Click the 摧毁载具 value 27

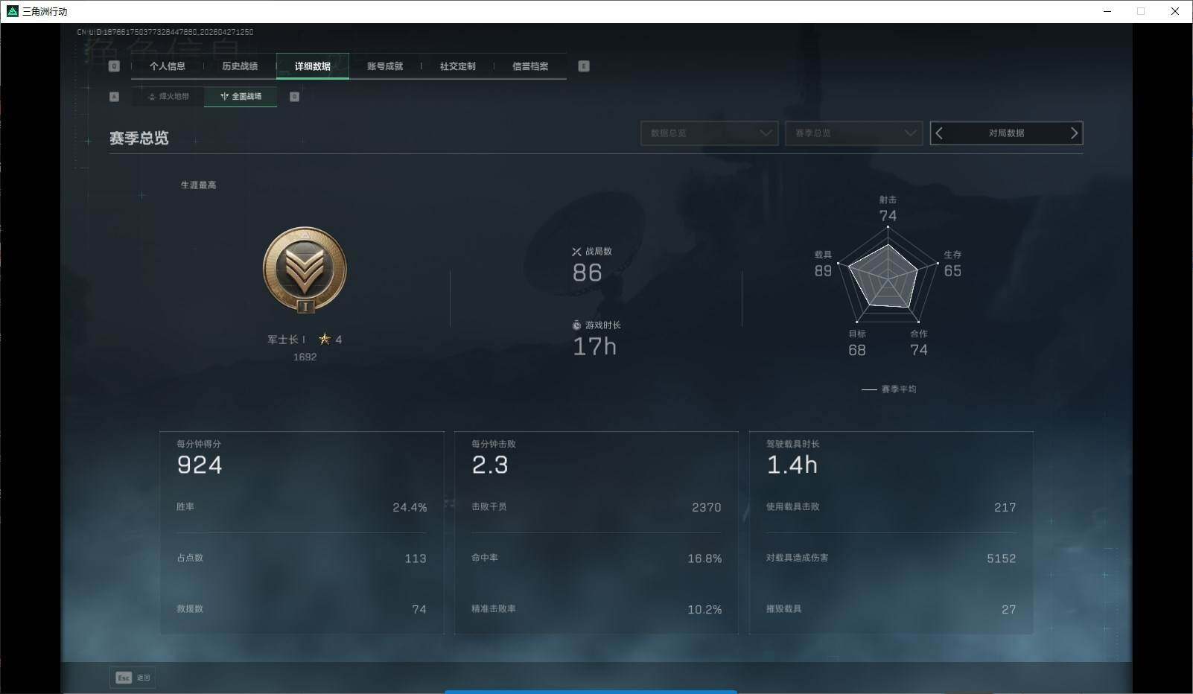click(1009, 610)
